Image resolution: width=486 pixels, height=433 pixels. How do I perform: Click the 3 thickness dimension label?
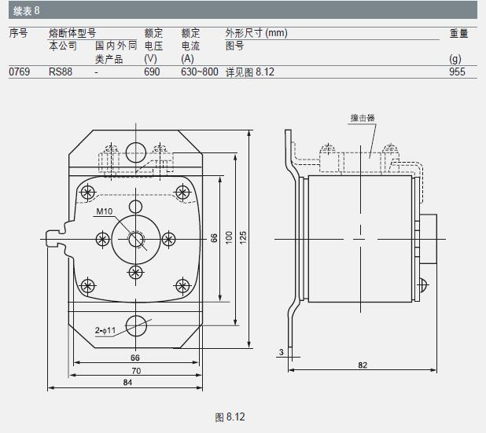coord(281,351)
